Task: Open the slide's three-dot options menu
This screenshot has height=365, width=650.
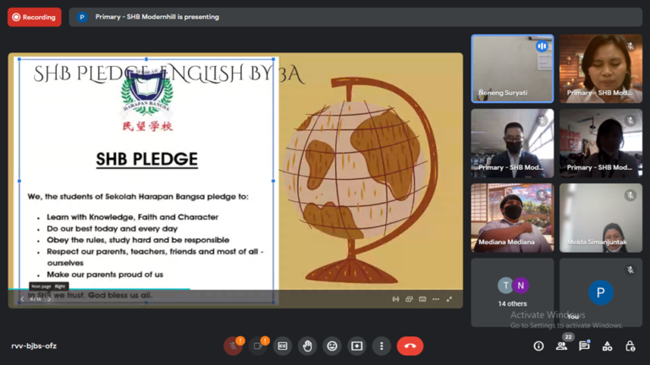Action: pos(436,299)
